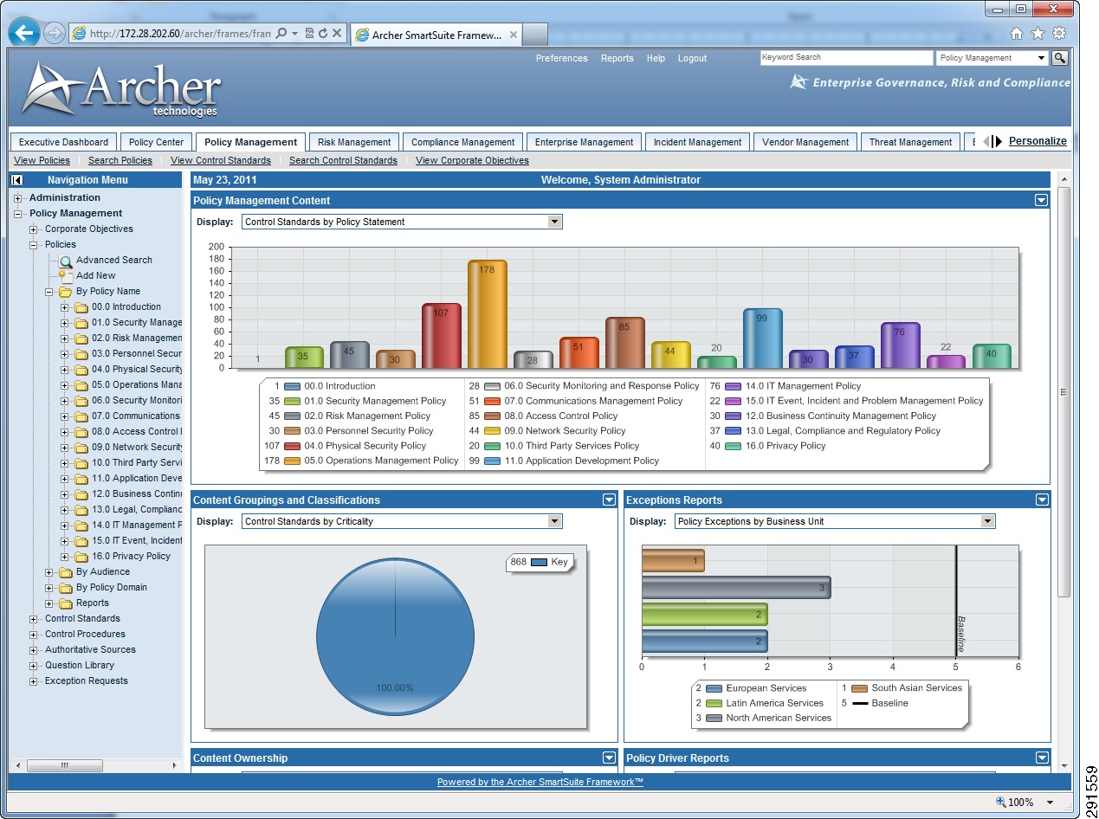
Task: Open the Help link in the header
Action: pos(656,58)
